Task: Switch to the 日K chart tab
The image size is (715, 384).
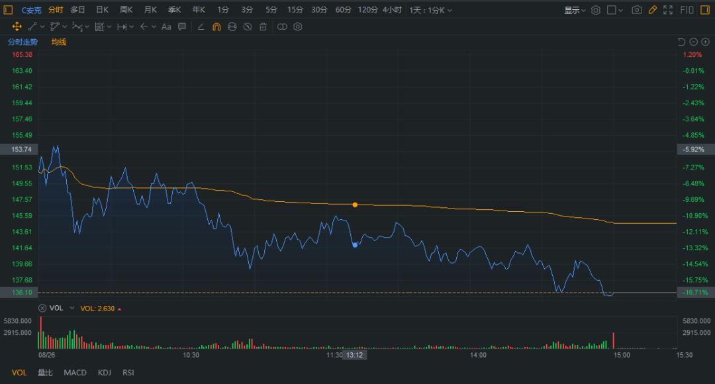Action: point(102,10)
